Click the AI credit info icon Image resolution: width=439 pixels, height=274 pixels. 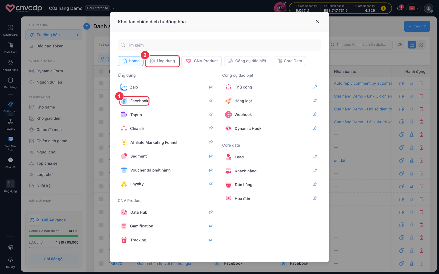point(383,8)
